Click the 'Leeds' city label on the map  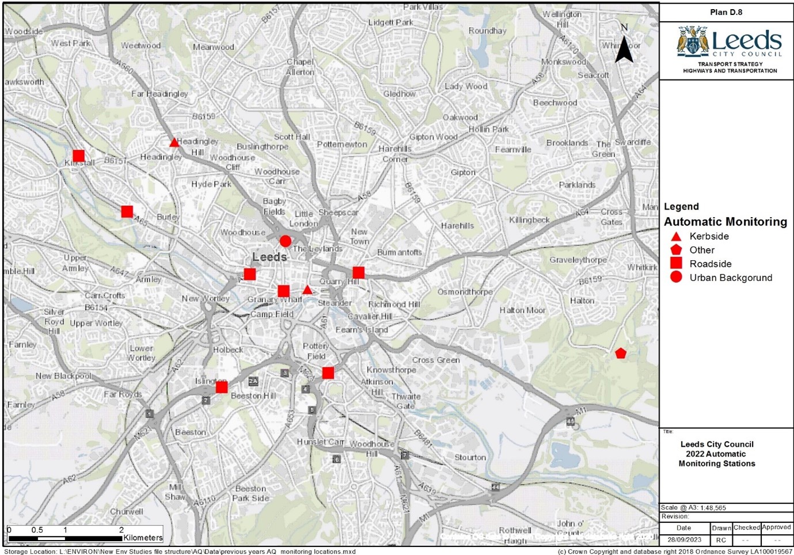pyautogui.click(x=269, y=257)
